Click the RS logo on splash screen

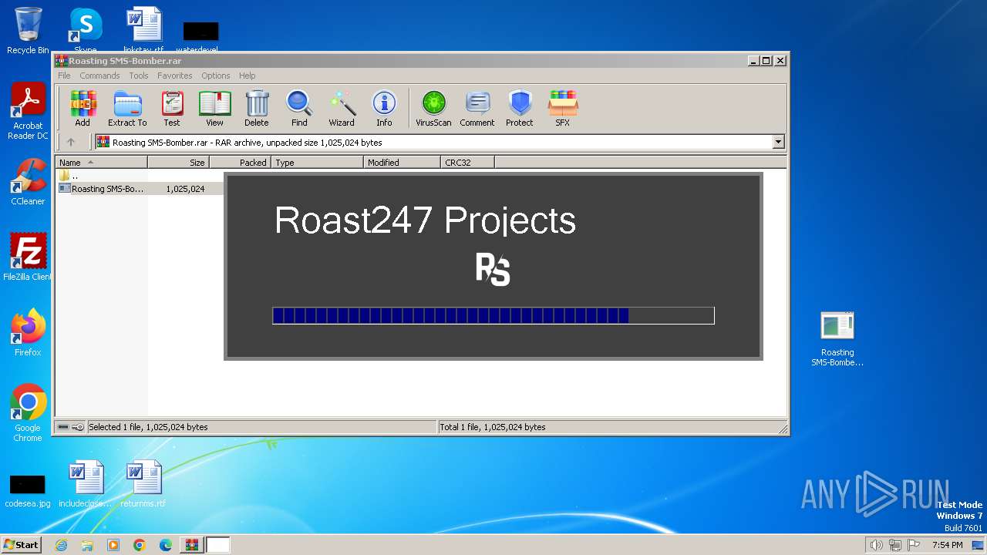(493, 270)
